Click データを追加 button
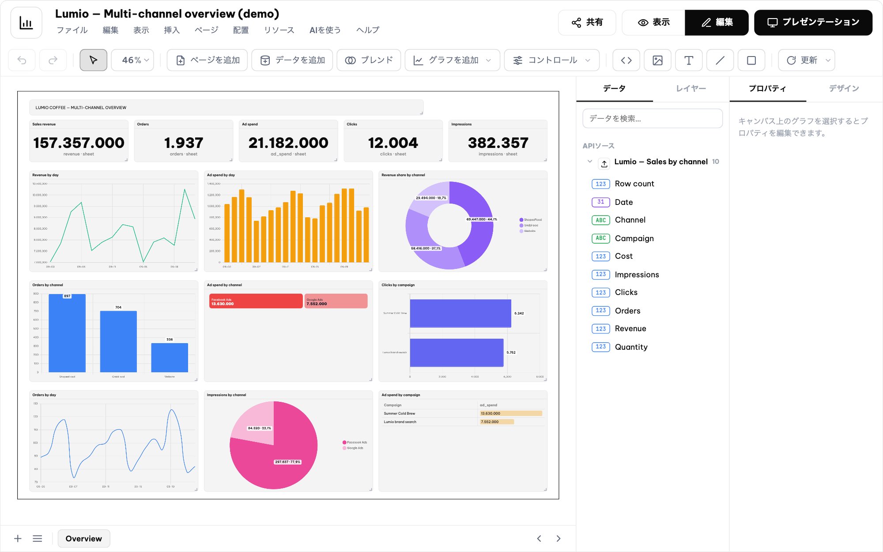 [292, 60]
